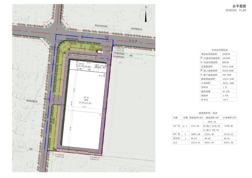
Task: Select the 28311.64㎡ value in indicators table
Action: click(x=228, y=66)
